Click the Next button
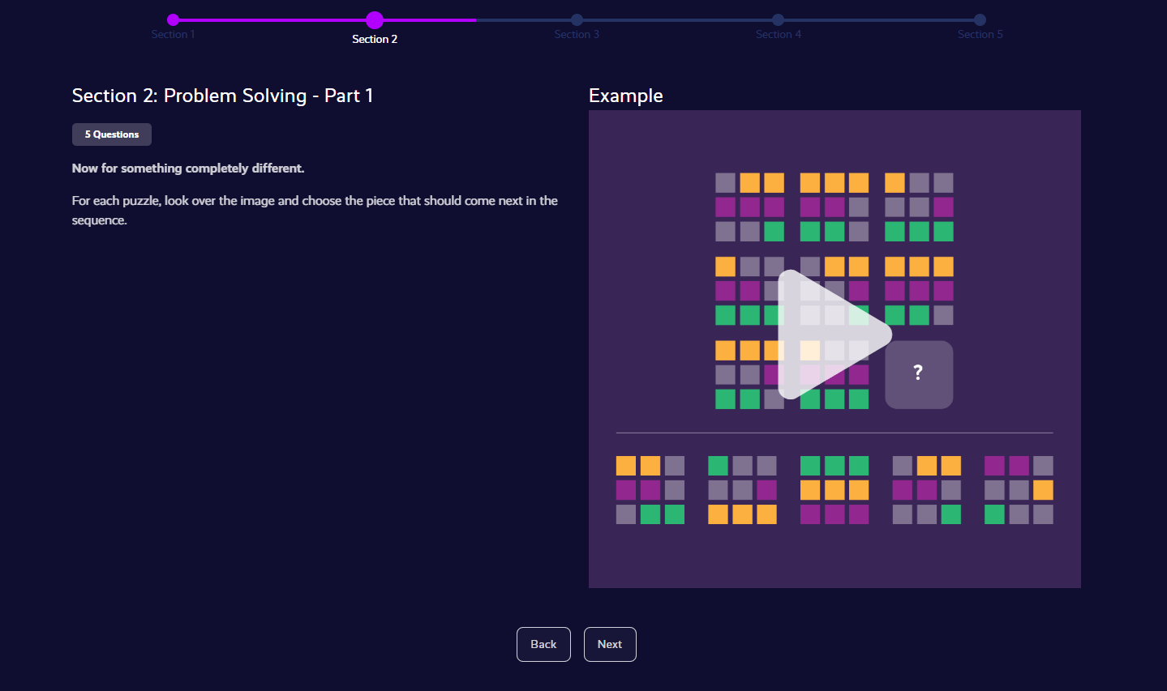This screenshot has width=1167, height=691. click(610, 644)
